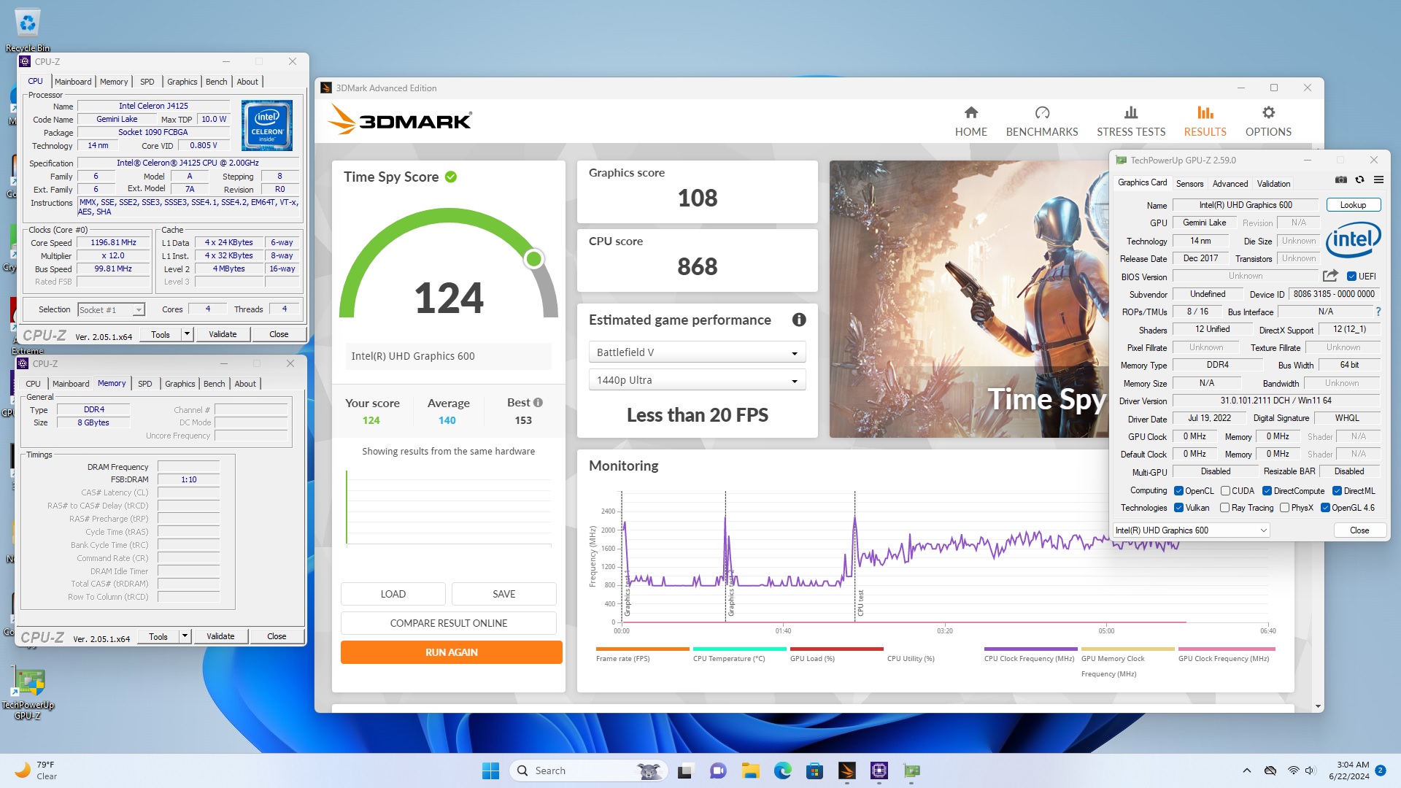The height and width of the screenshot is (788, 1401).
Task: Click the Best score info icon
Action: pos(538,403)
